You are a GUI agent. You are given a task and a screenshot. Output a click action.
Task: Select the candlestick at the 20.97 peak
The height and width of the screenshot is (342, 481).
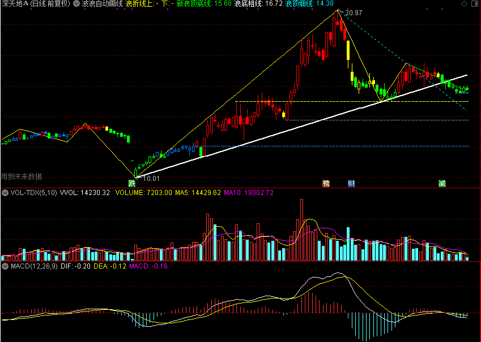click(338, 18)
